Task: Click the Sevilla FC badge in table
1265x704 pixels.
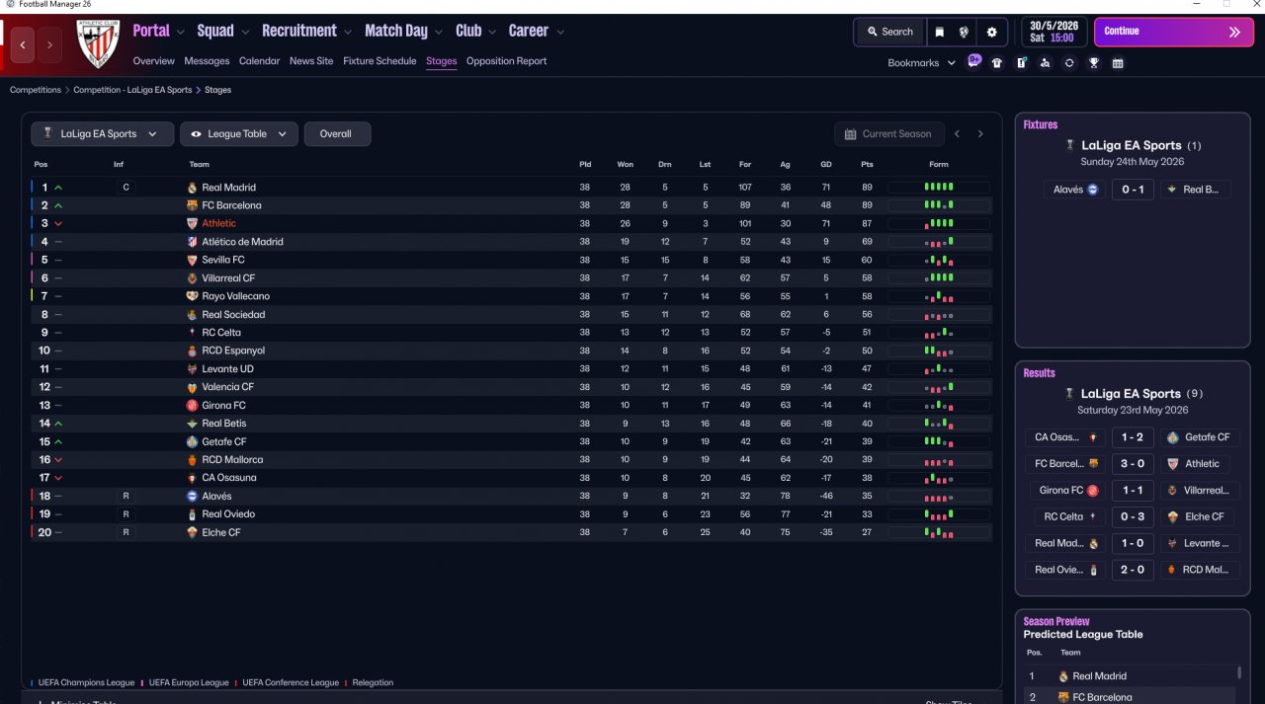Action: (193, 260)
